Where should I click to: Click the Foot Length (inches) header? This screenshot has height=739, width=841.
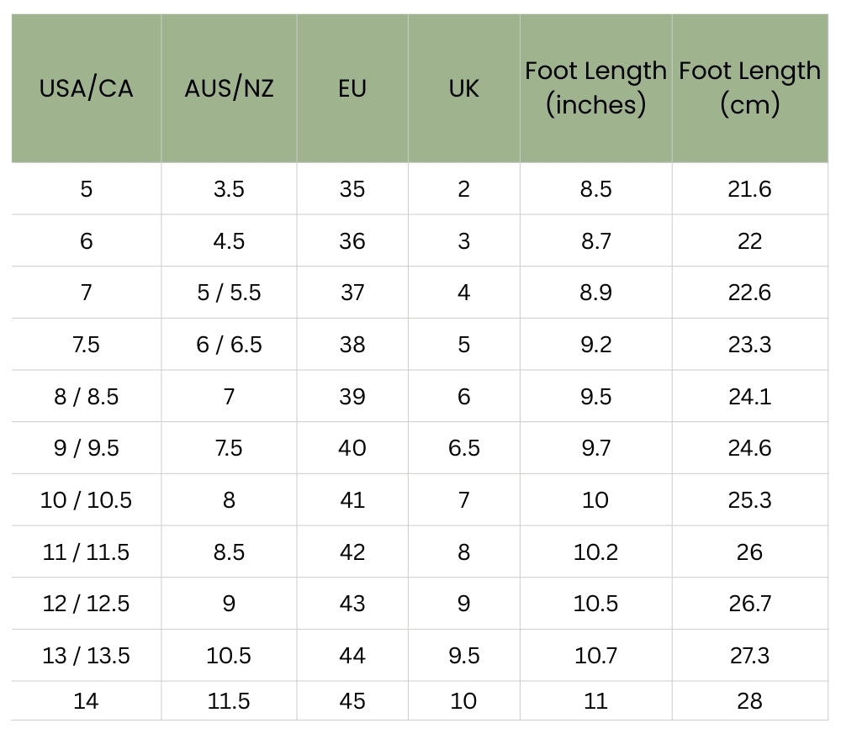coord(595,87)
